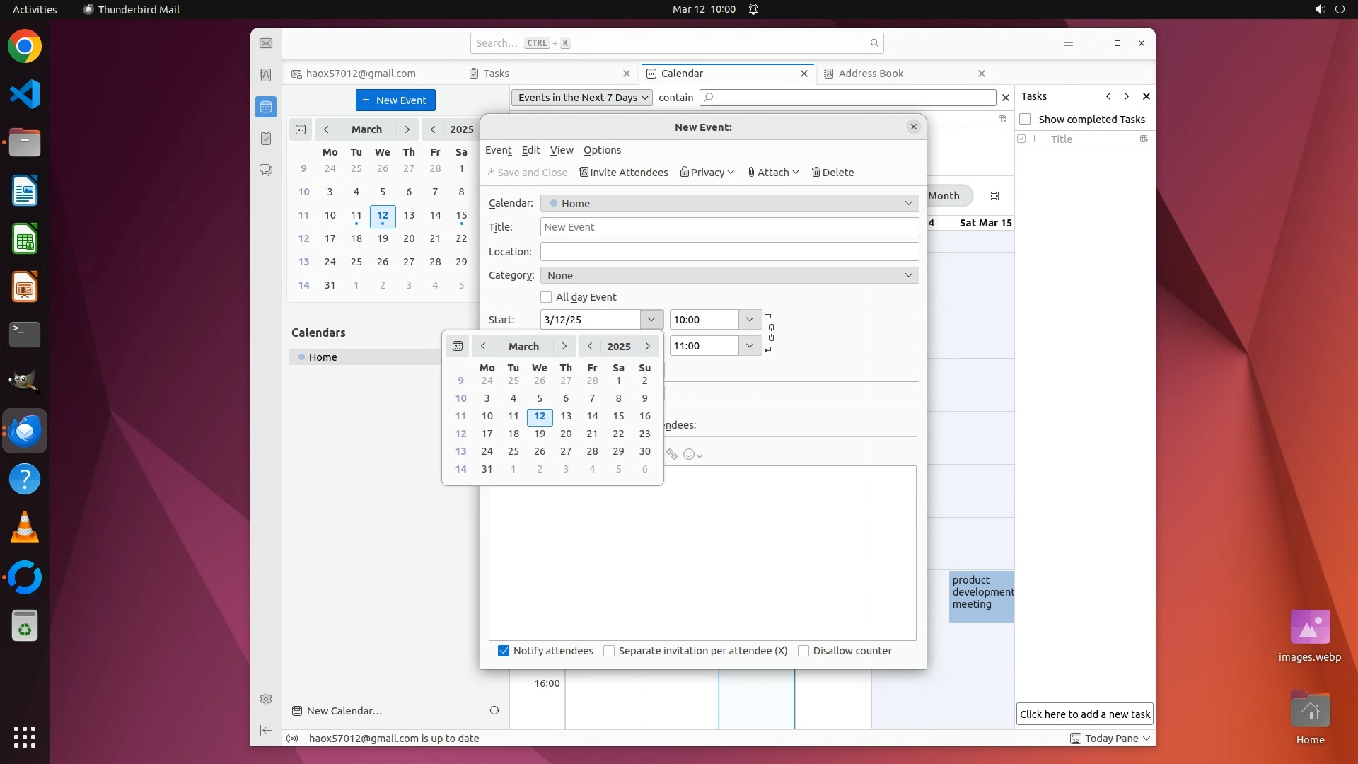
Task: Open the Chat sidebar icon
Action: click(x=266, y=170)
